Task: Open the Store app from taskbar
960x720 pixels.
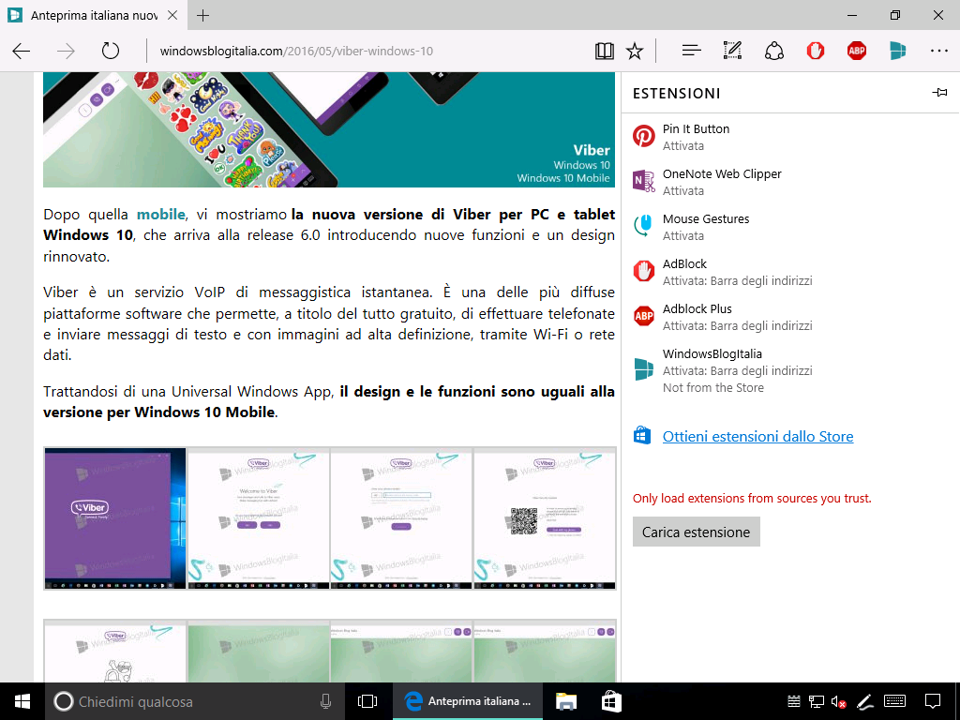Action: [x=611, y=701]
